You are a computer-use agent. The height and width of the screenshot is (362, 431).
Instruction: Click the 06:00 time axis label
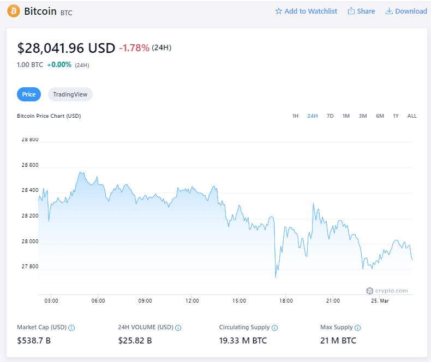point(98,301)
